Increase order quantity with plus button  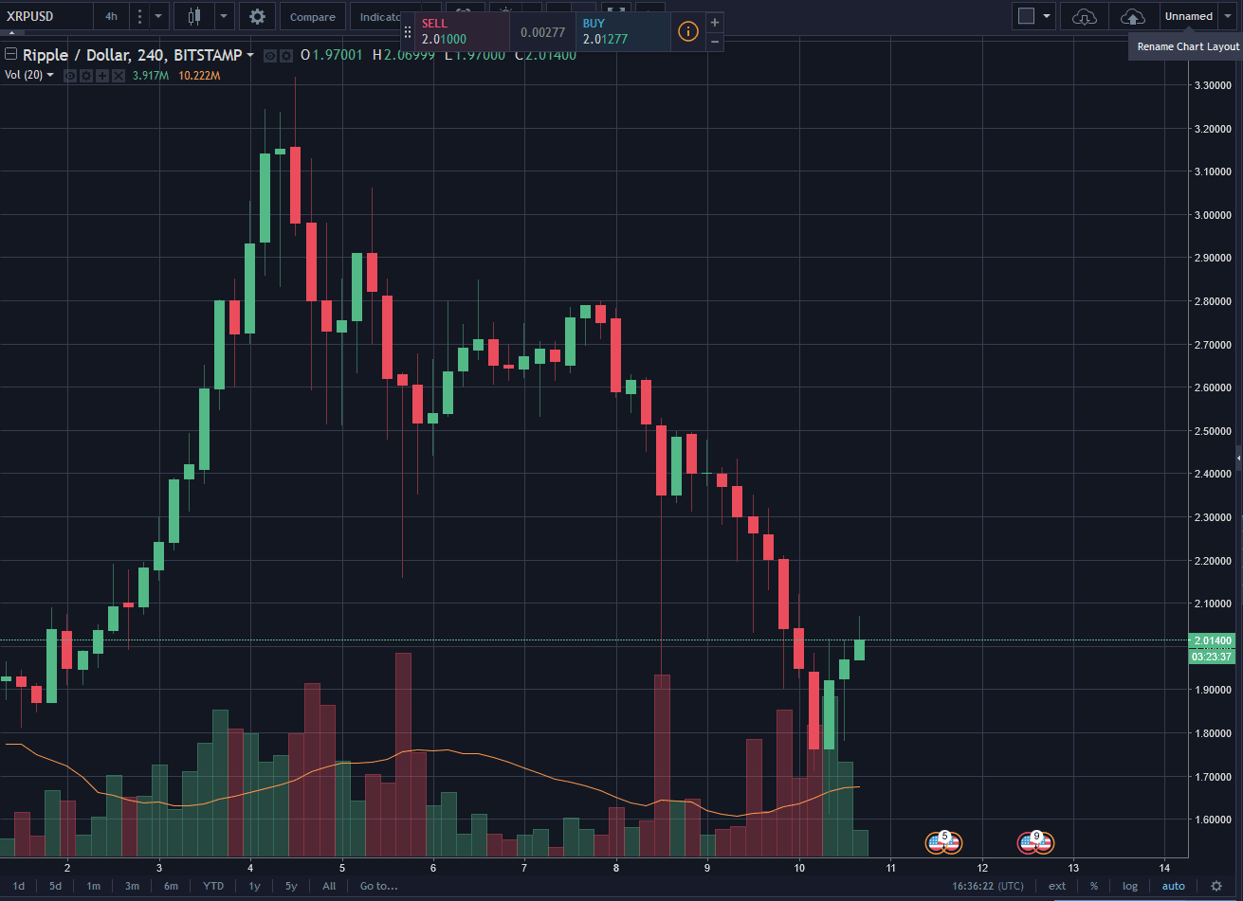point(715,22)
